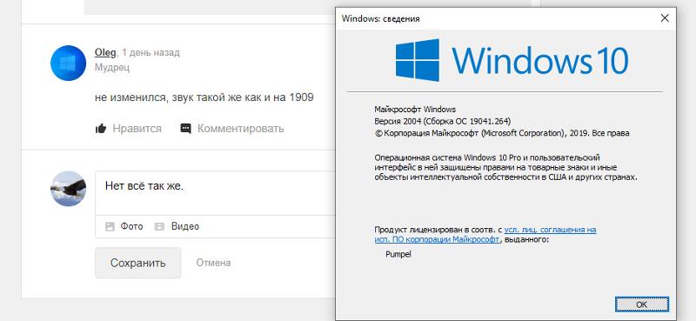Click the Мудрец rank label under Oleg
The width and height of the screenshot is (696, 321).
(x=112, y=68)
